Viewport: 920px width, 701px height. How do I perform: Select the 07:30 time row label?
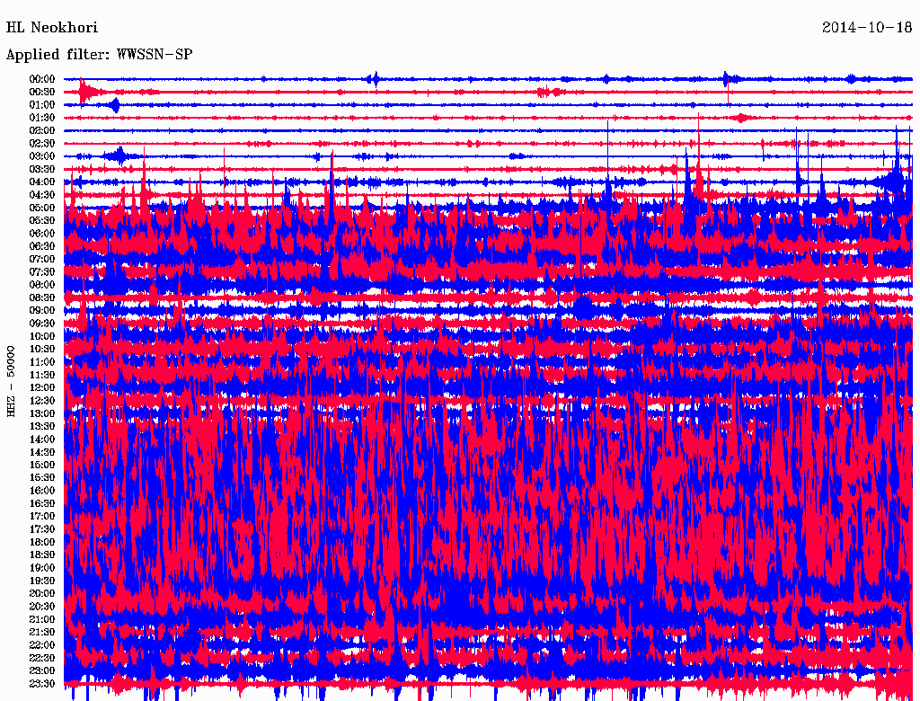[42, 272]
